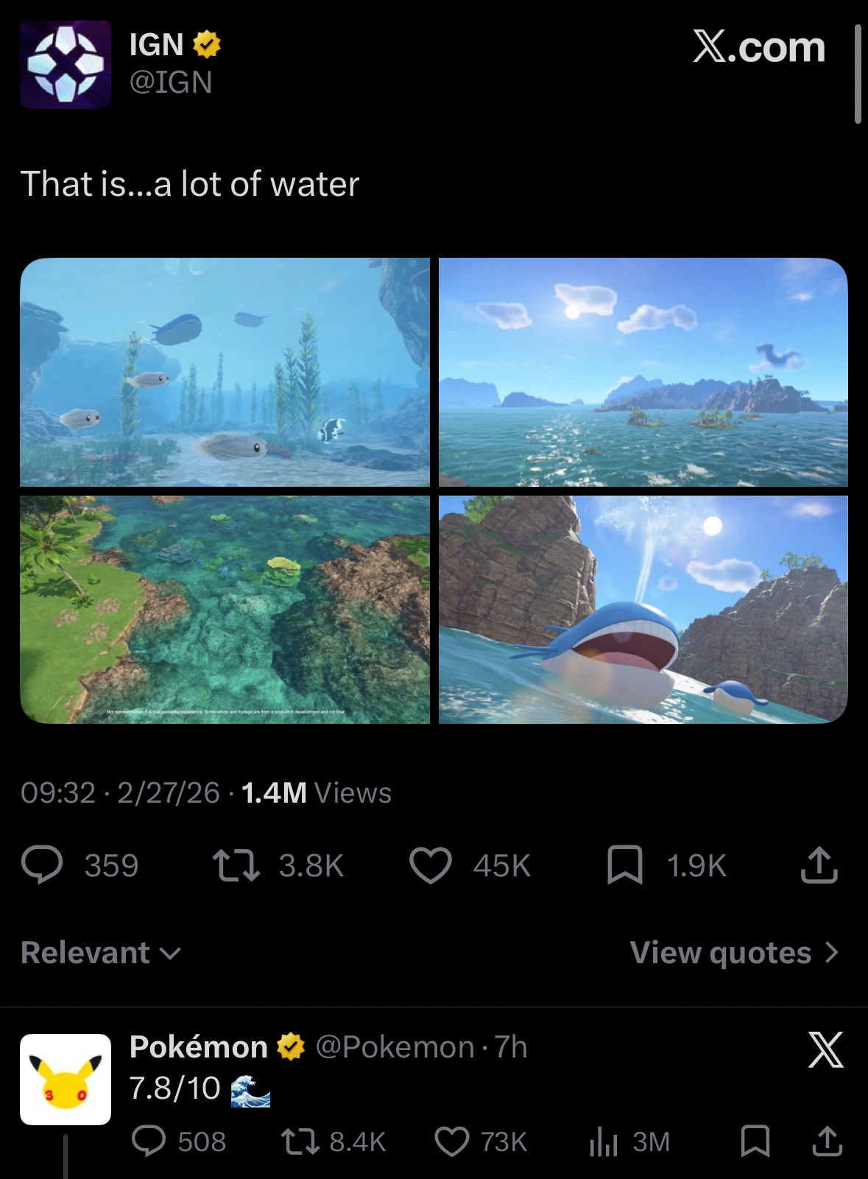
Task: Open View quotes page
Action: pos(734,953)
